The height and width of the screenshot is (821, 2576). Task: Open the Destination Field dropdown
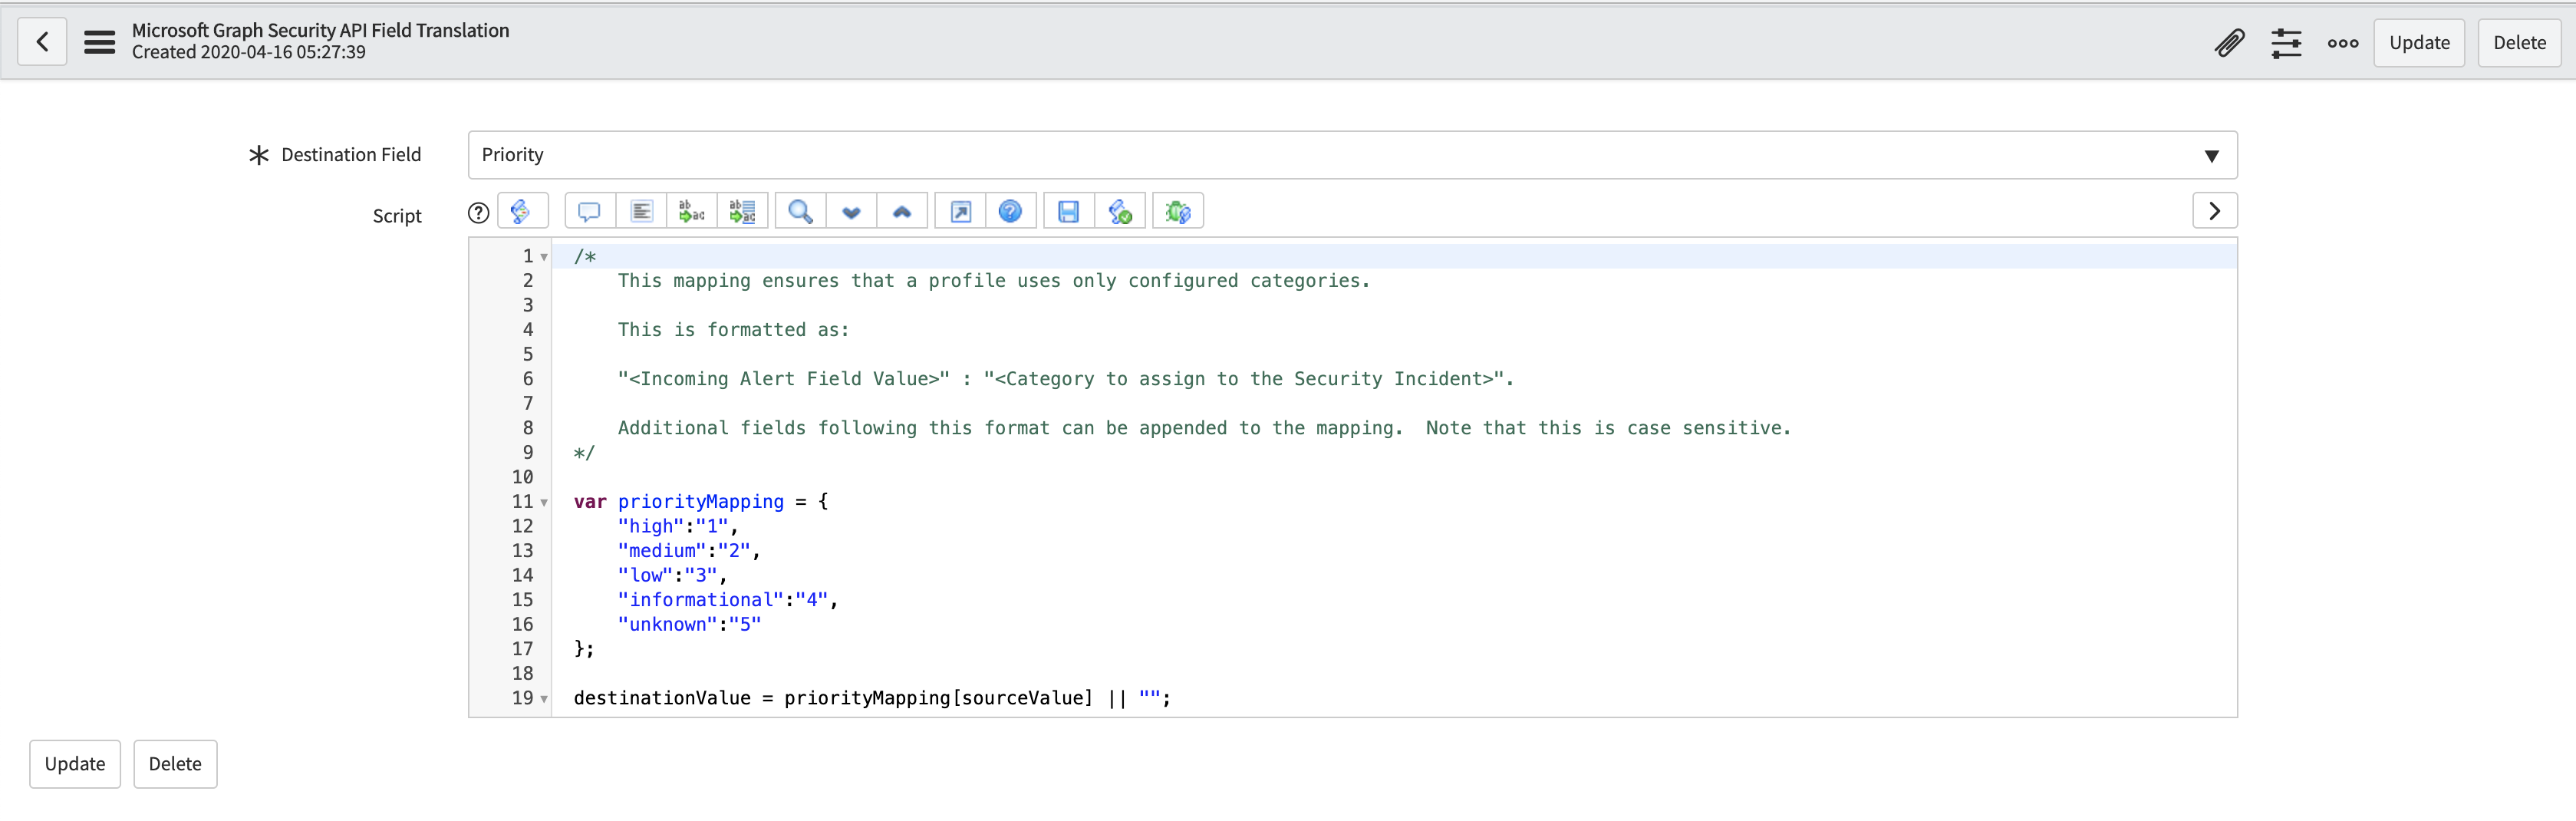(1352, 155)
